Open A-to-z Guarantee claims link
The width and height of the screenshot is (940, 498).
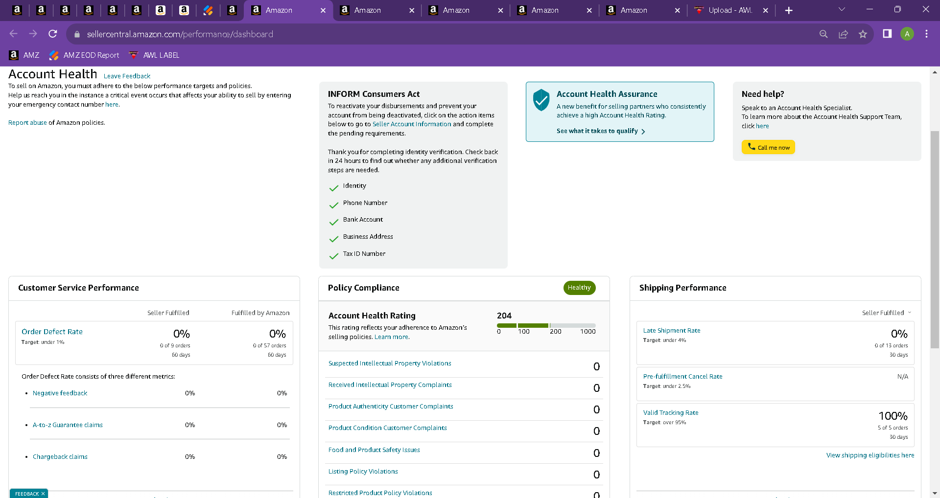pos(68,425)
